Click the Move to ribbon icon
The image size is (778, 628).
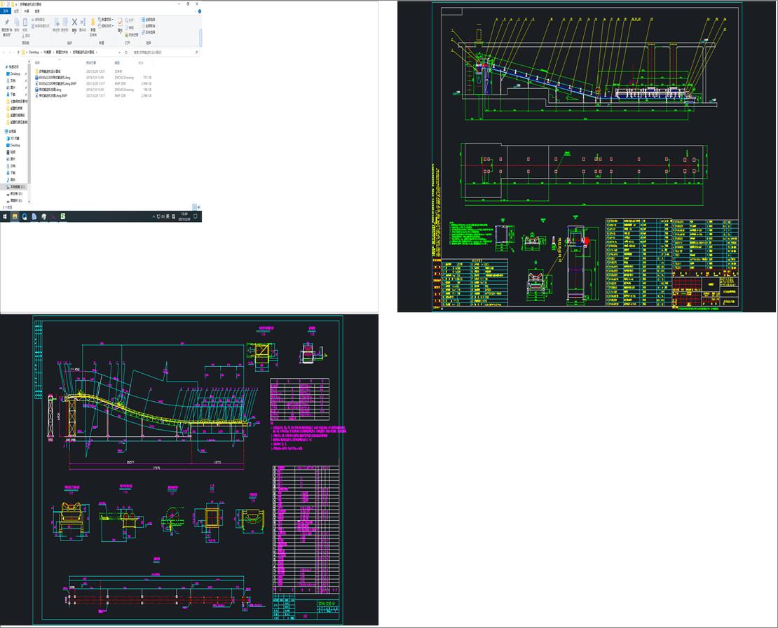(x=56, y=22)
